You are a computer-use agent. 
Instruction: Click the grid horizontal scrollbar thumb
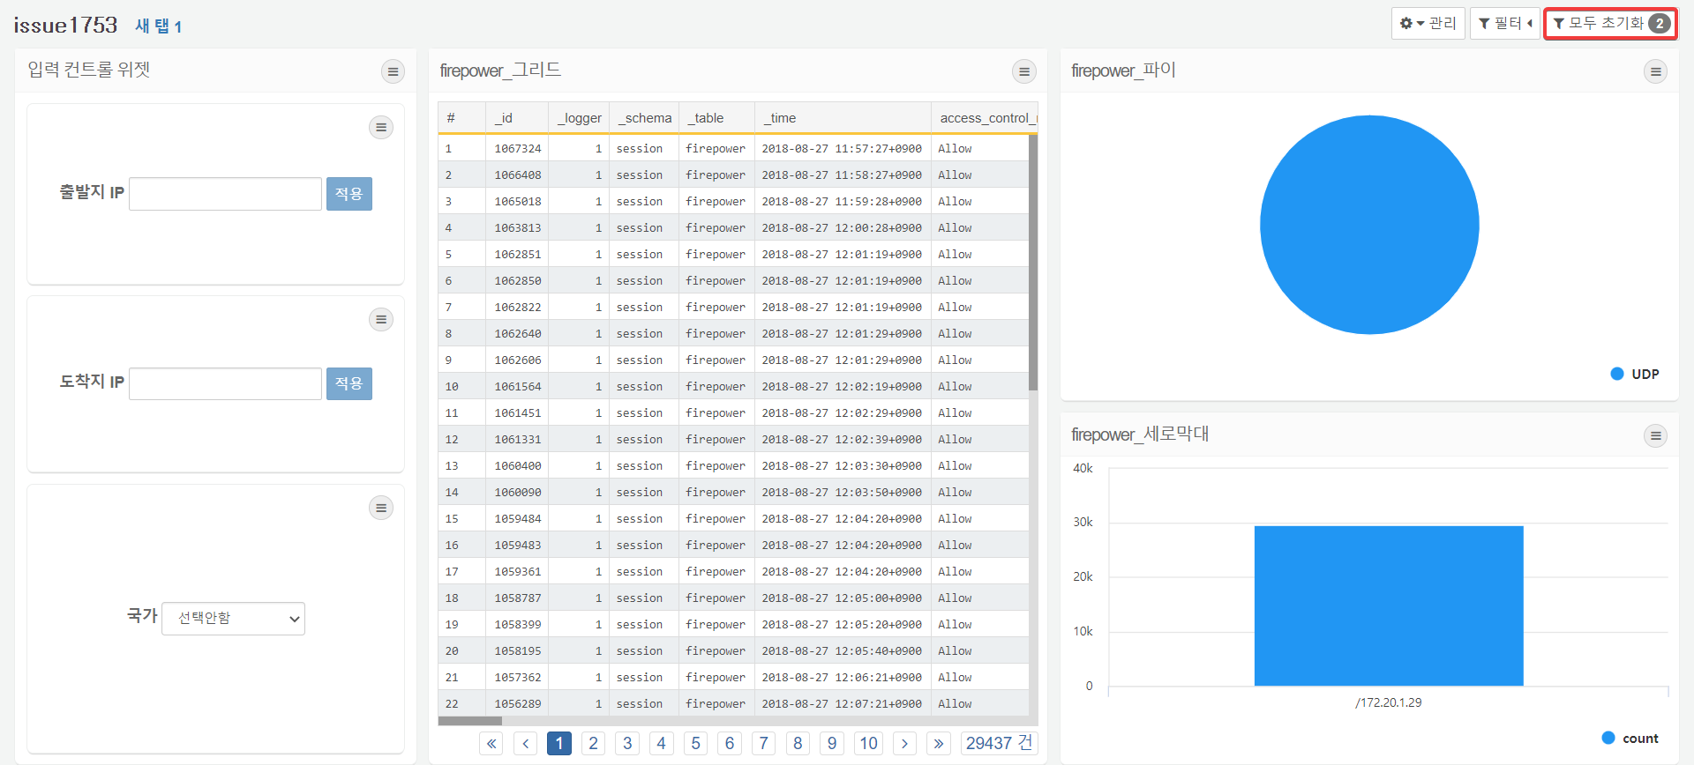[x=470, y=721]
